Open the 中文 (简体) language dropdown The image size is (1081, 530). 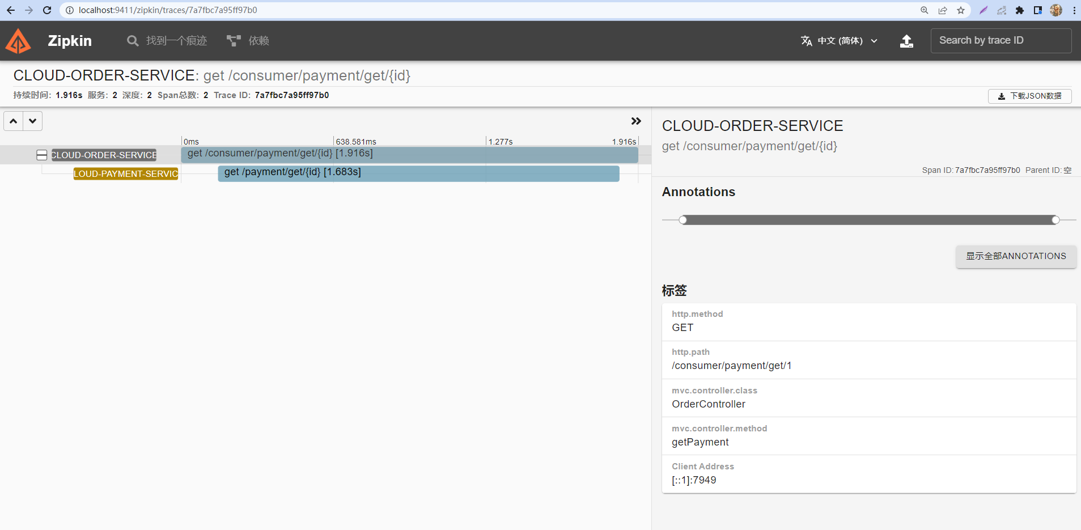840,41
